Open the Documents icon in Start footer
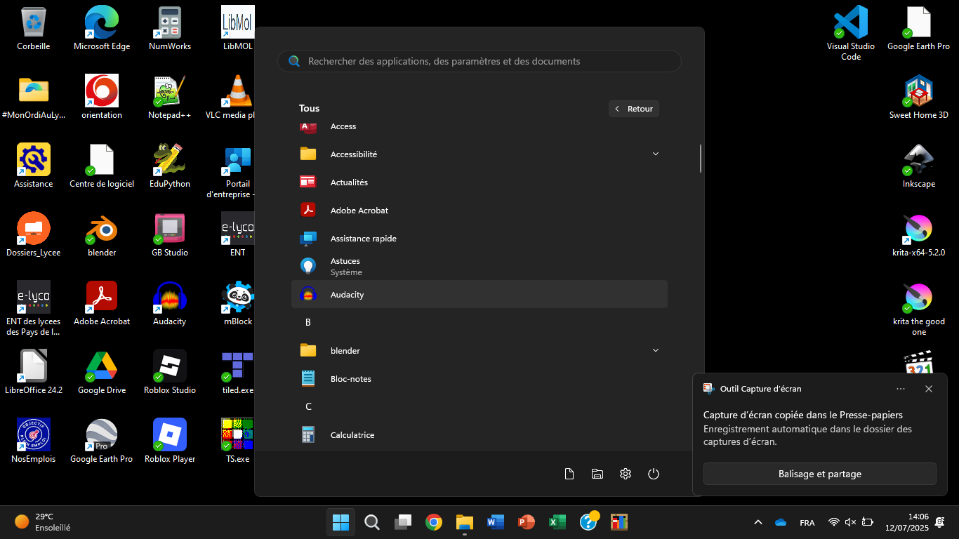This screenshot has width=959, height=539. [x=569, y=474]
